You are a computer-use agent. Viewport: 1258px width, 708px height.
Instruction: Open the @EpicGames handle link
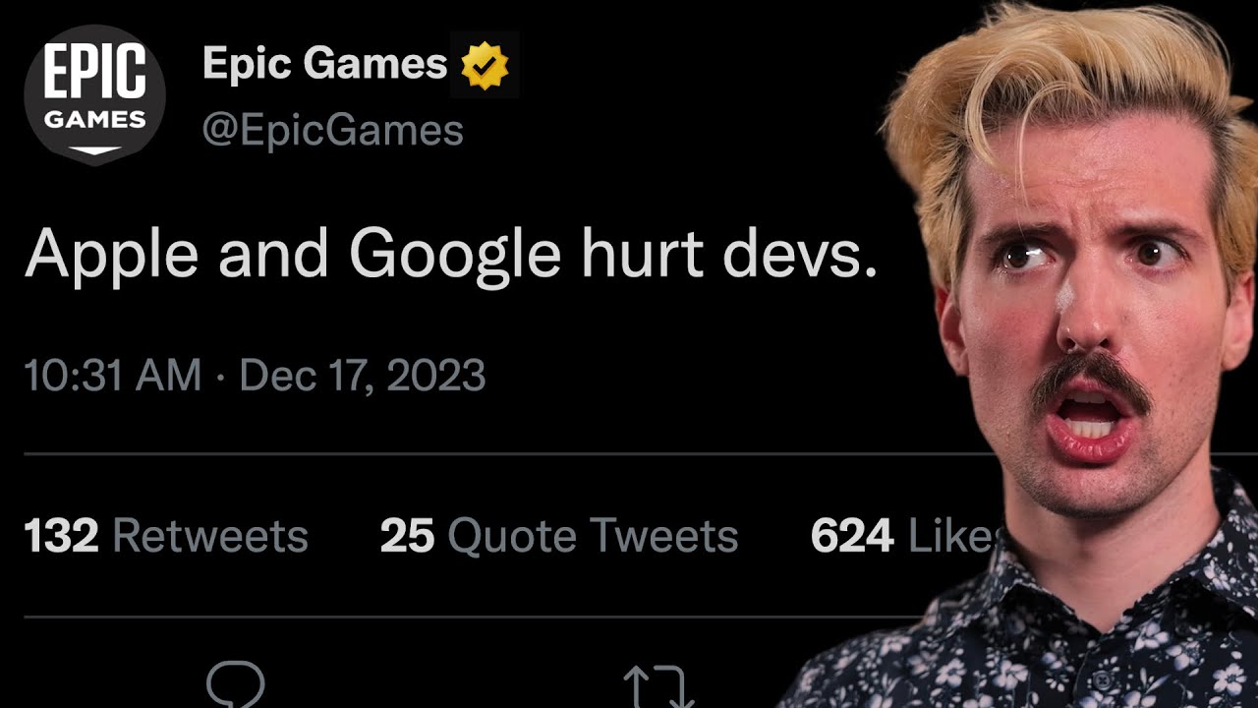tap(332, 131)
